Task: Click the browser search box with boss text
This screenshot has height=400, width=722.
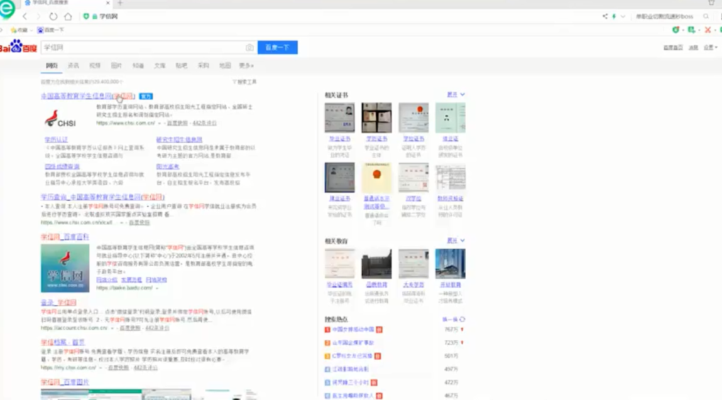Action: click(664, 16)
